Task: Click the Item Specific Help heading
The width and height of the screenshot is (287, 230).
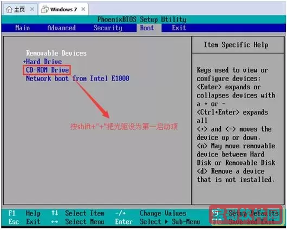Action: coord(236,45)
